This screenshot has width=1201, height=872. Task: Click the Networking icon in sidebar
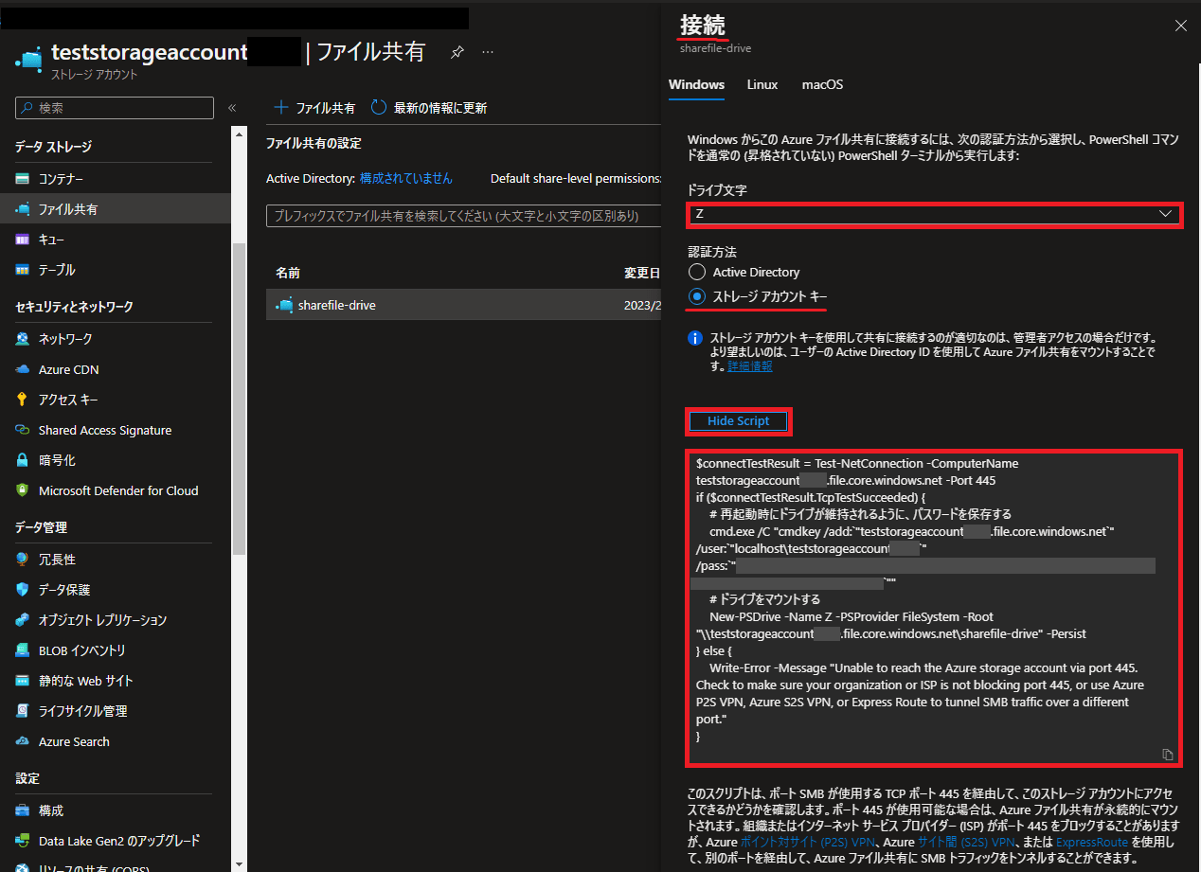23,339
